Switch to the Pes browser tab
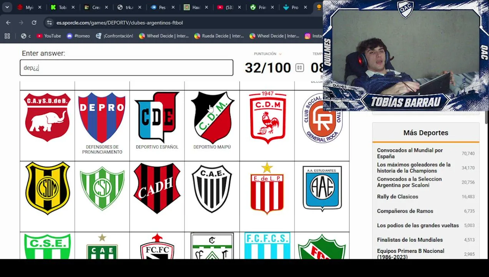 (x=158, y=7)
